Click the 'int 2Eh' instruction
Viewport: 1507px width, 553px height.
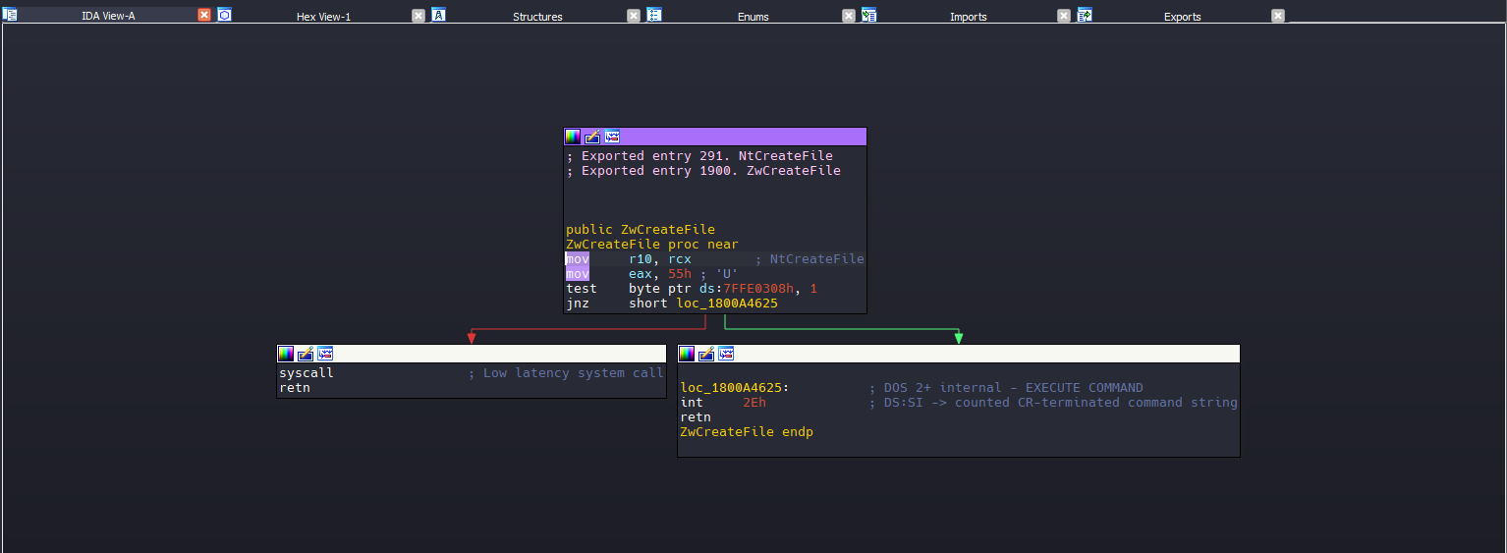(x=723, y=403)
